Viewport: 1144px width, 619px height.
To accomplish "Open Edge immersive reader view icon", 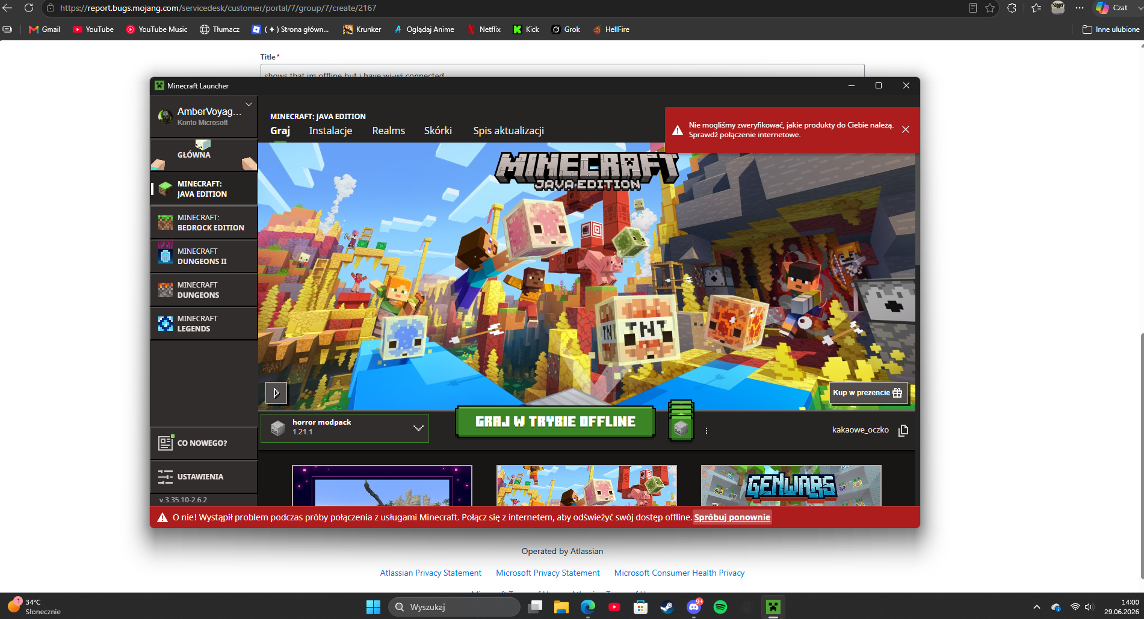I will 972,8.
